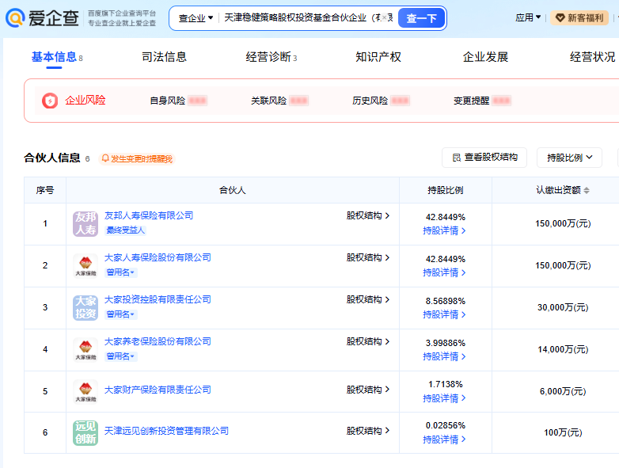Open 持股详情 for 大家财产保险有限责任公司
Viewport: 619px width, 468px height.
pos(444,398)
